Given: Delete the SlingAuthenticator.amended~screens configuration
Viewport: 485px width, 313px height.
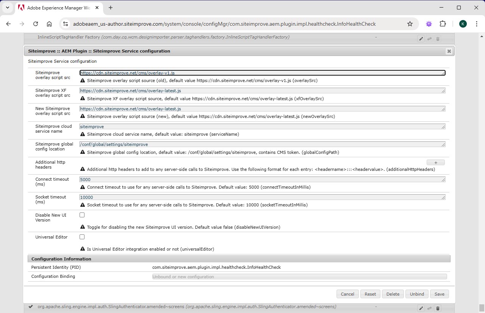Looking at the screenshot, I should pyautogui.click(x=438, y=308).
